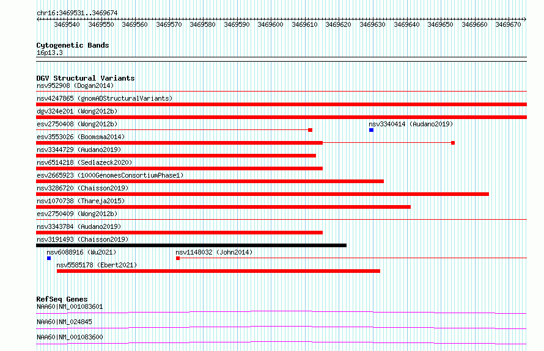The image size is (544, 351).
Task: Select the esv2665923 red variant bar
Action: pyautogui.click(x=210, y=181)
